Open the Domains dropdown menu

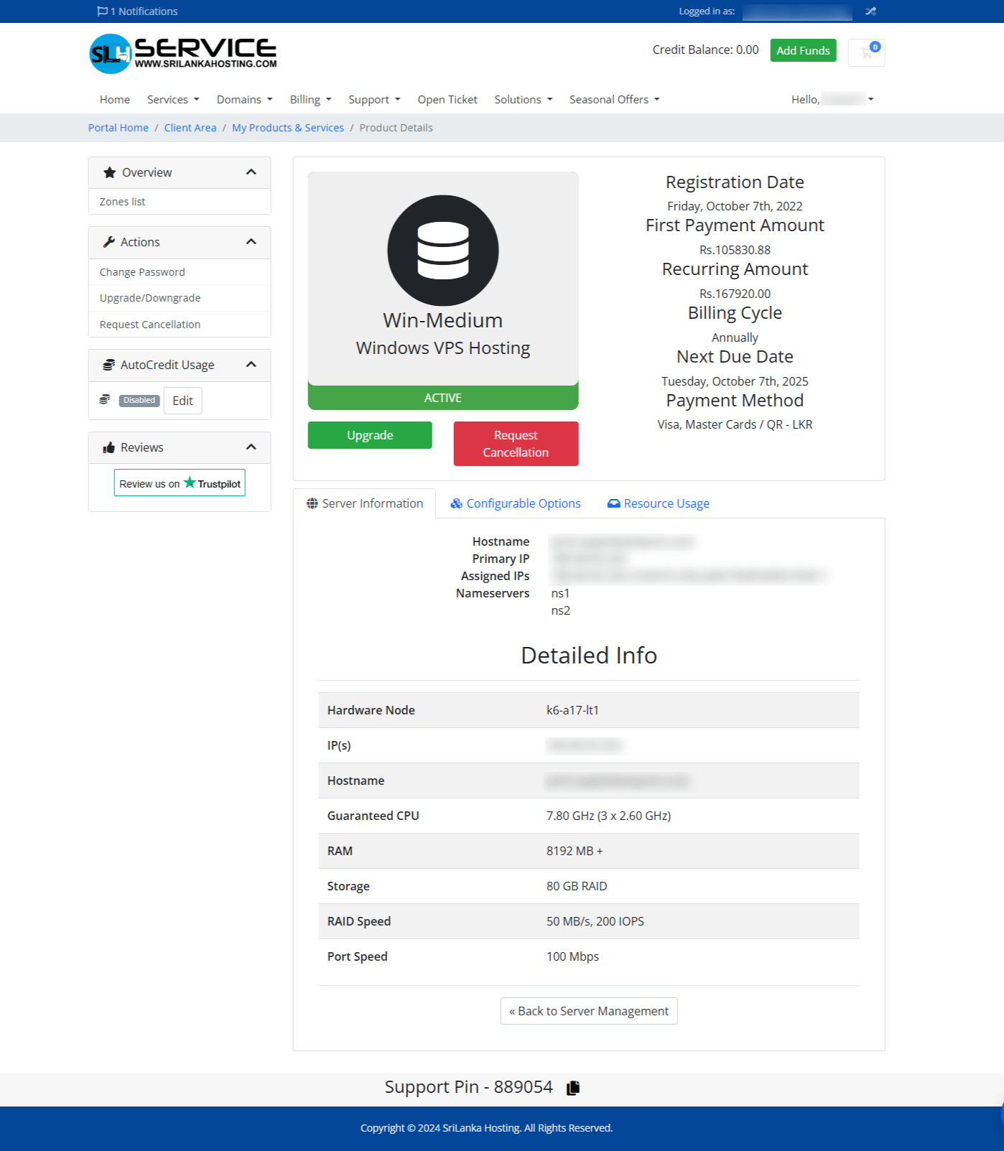click(x=244, y=100)
